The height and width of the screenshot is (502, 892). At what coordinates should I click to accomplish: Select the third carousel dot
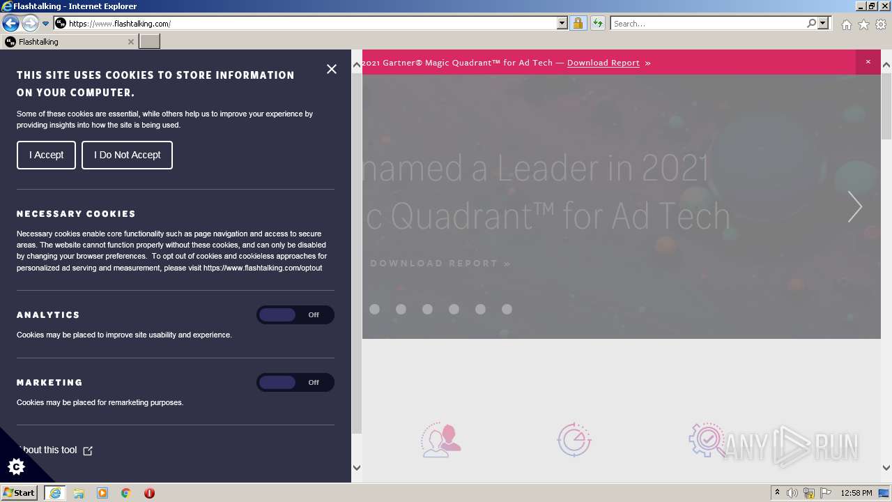click(x=427, y=309)
